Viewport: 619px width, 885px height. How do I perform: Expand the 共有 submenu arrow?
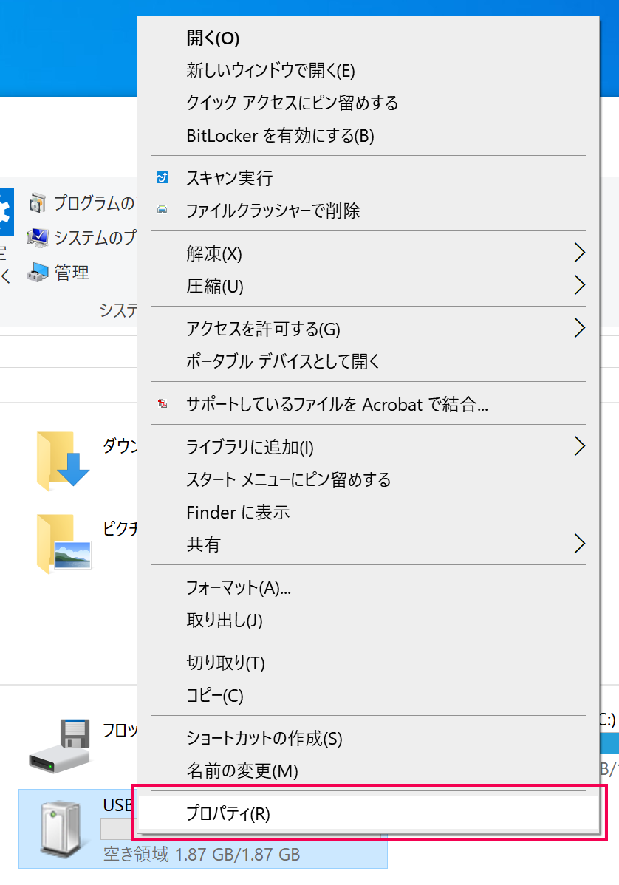coord(579,544)
